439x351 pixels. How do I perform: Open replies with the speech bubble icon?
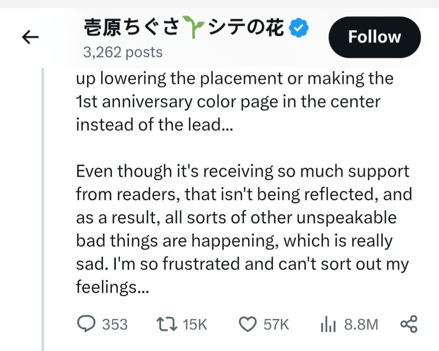click(x=86, y=324)
